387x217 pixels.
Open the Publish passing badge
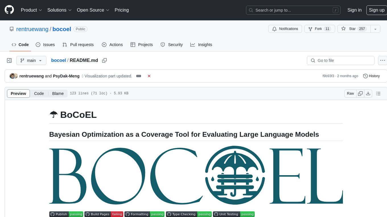pyautogui.click(x=66, y=214)
